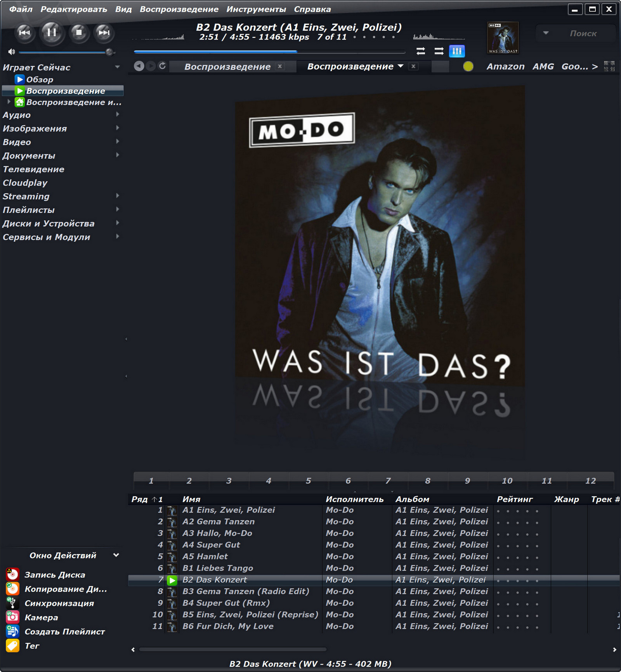Close the first Воспроизведение tab
This screenshot has width=621, height=672.
(280, 66)
